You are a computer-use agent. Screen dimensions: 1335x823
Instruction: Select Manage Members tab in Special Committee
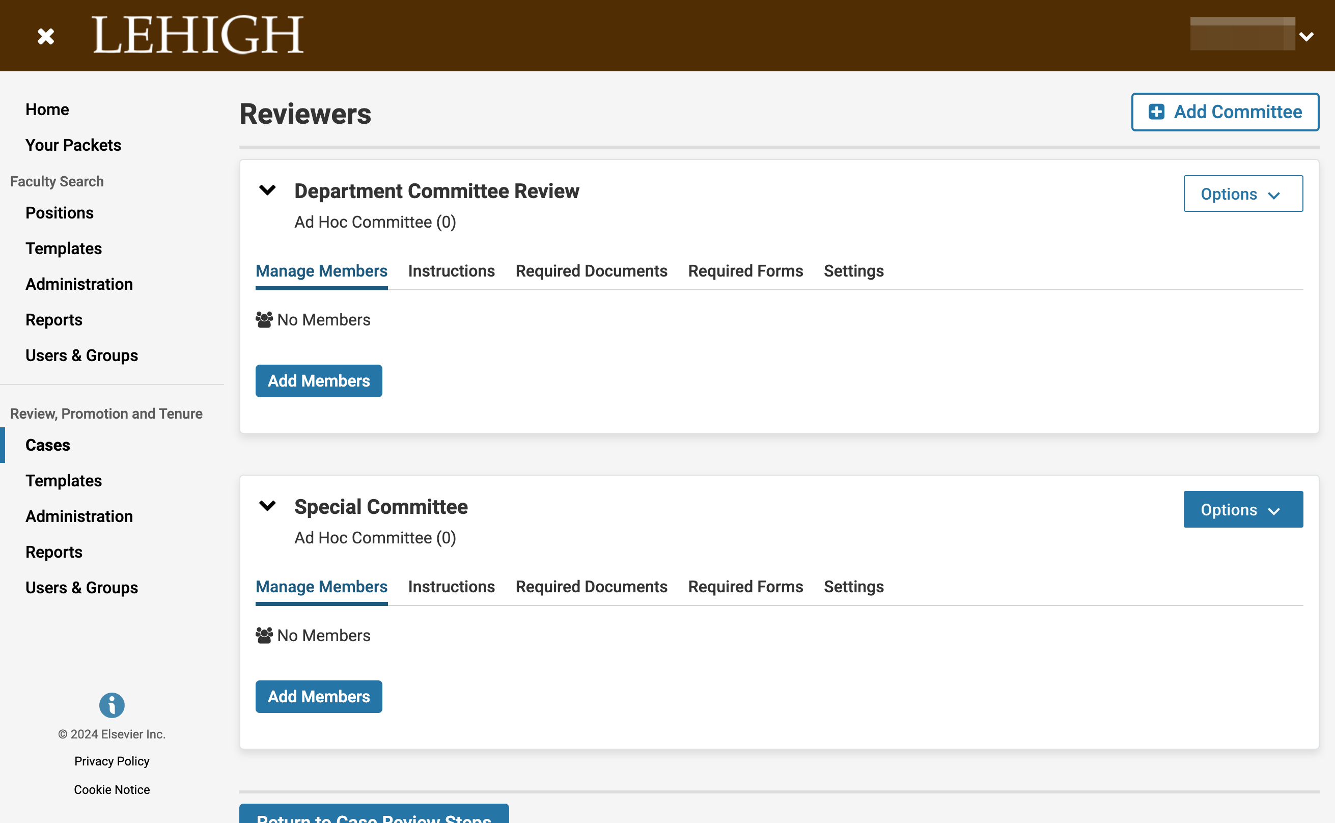(x=321, y=587)
